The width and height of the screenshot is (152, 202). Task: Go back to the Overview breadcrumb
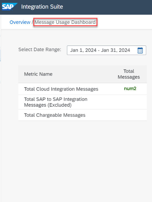20,22
